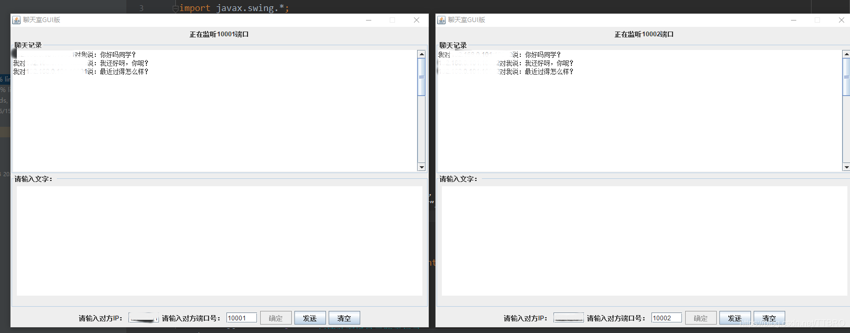Focus the peer IP field in left window
850x333 pixels.
[144, 318]
